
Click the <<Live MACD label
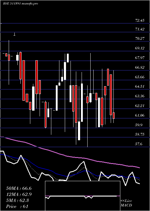point(126,203)
